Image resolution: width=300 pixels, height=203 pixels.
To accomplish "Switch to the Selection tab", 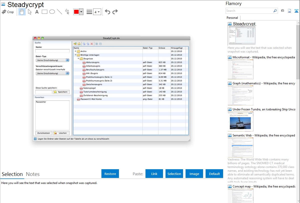I will click(12, 174).
